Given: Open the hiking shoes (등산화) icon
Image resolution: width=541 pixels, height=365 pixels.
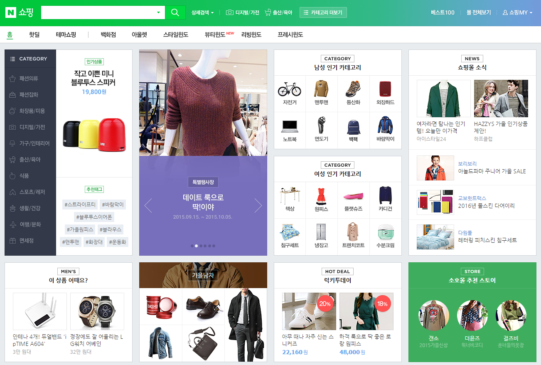Looking at the screenshot, I should click(x=353, y=89).
